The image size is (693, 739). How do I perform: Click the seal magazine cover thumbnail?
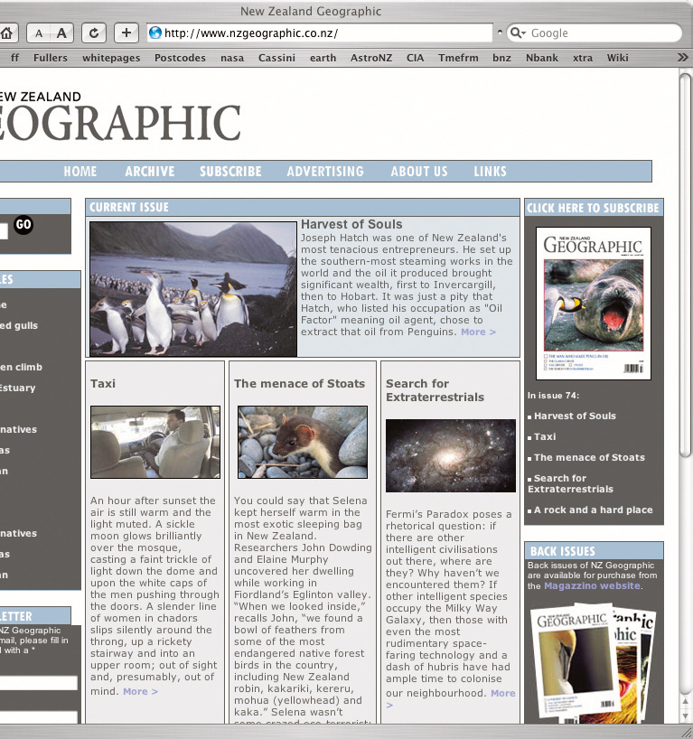pyautogui.click(x=593, y=302)
